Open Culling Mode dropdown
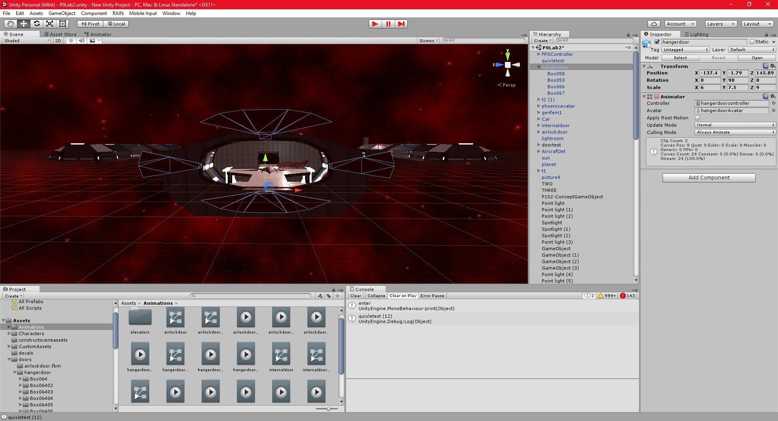Viewport: 778px width, 421px height. click(735, 132)
